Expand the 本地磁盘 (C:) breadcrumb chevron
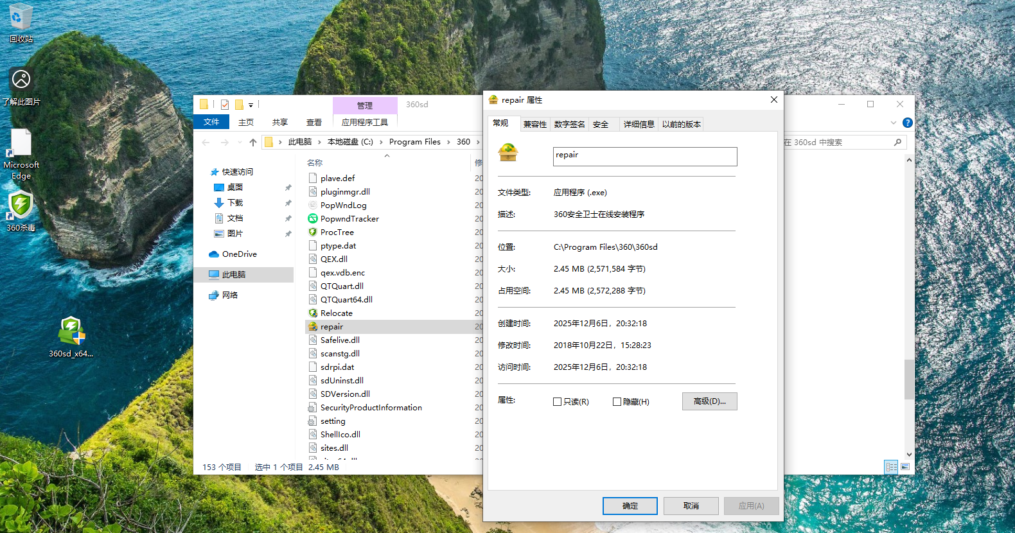The image size is (1015, 533). tap(381, 143)
